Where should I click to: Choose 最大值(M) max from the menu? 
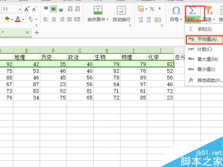tap(204, 59)
